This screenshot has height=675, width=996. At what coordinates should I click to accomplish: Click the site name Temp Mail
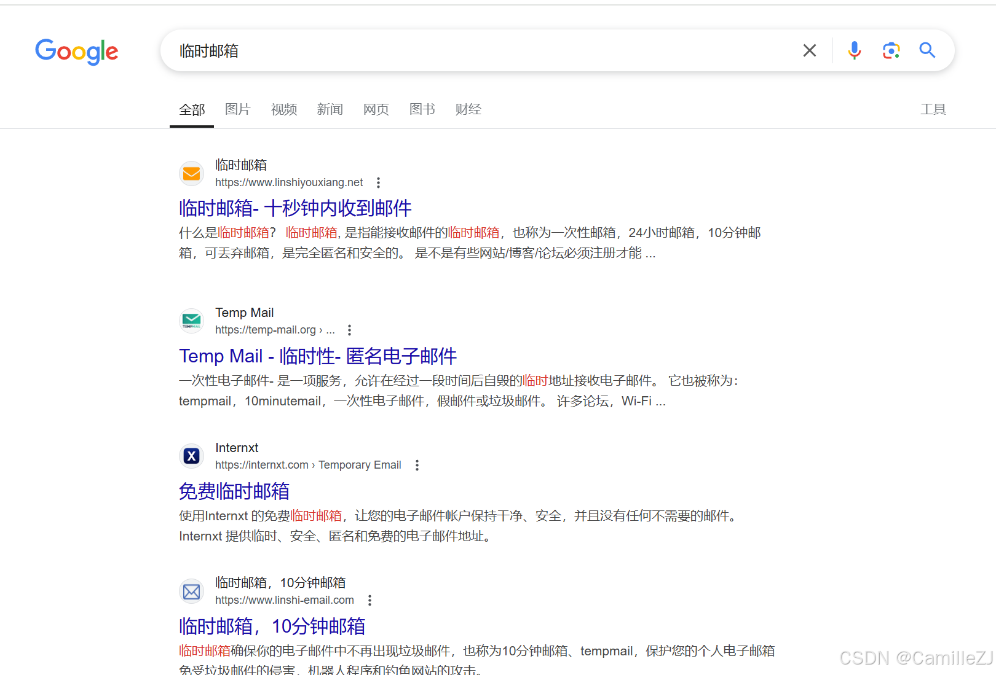tap(245, 313)
